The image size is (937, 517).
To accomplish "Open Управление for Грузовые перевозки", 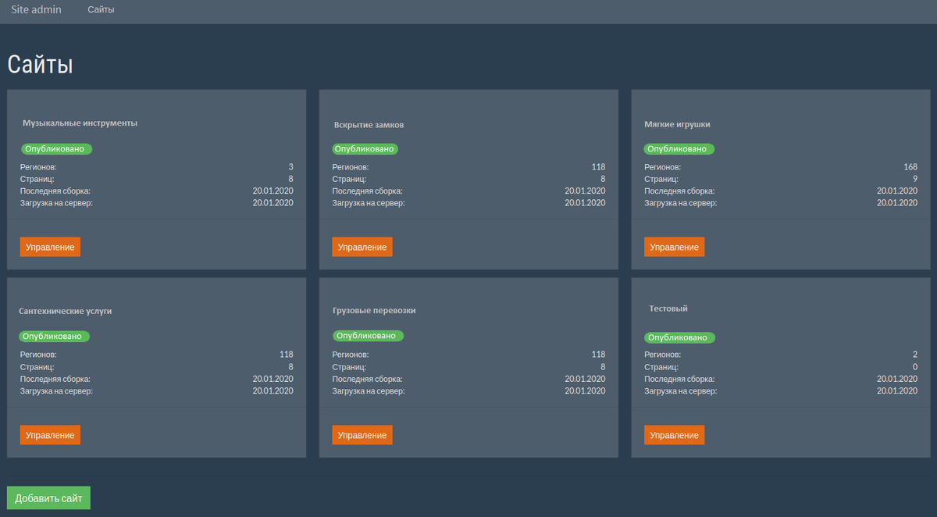I will pyautogui.click(x=362, y=435).
